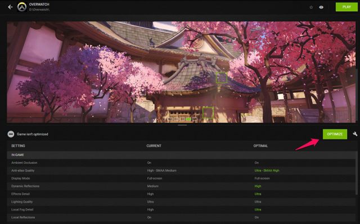Image resolution: width=360 pixels, height=224 pixels.
Task: Toggle the eye visibility icon
Action: pyautogui.click(x=321, y=7)
